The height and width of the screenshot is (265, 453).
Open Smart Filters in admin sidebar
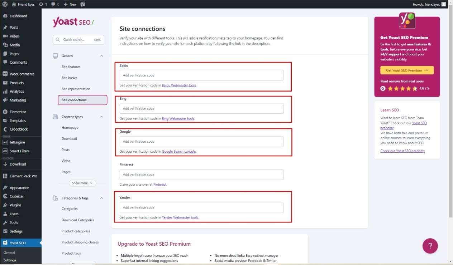20,151
